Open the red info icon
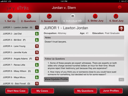 tap(119, 7)
